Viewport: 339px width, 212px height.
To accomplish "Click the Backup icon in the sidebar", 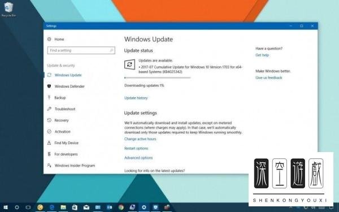I will pyautogui.click(x=49, y=97).
